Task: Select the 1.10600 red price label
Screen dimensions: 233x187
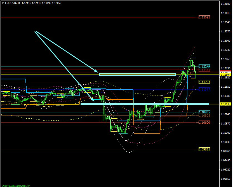Action: click(204, 123)
